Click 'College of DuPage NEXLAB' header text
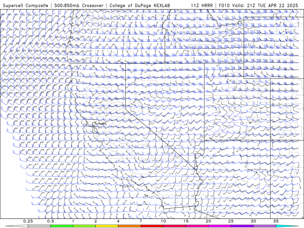The height and width of the screenshot is (228, 304). (x=139, y=6)
